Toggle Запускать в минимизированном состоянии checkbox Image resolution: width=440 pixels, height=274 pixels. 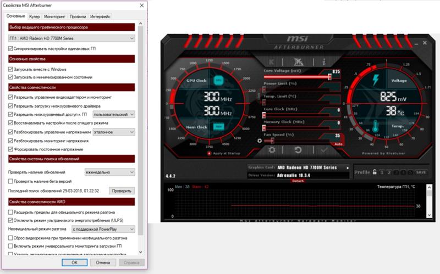10,77
